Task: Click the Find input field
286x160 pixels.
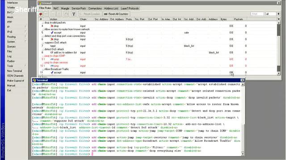Action: (x=257, y=14)
